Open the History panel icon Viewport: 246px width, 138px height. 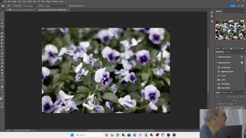click(212, 12)
